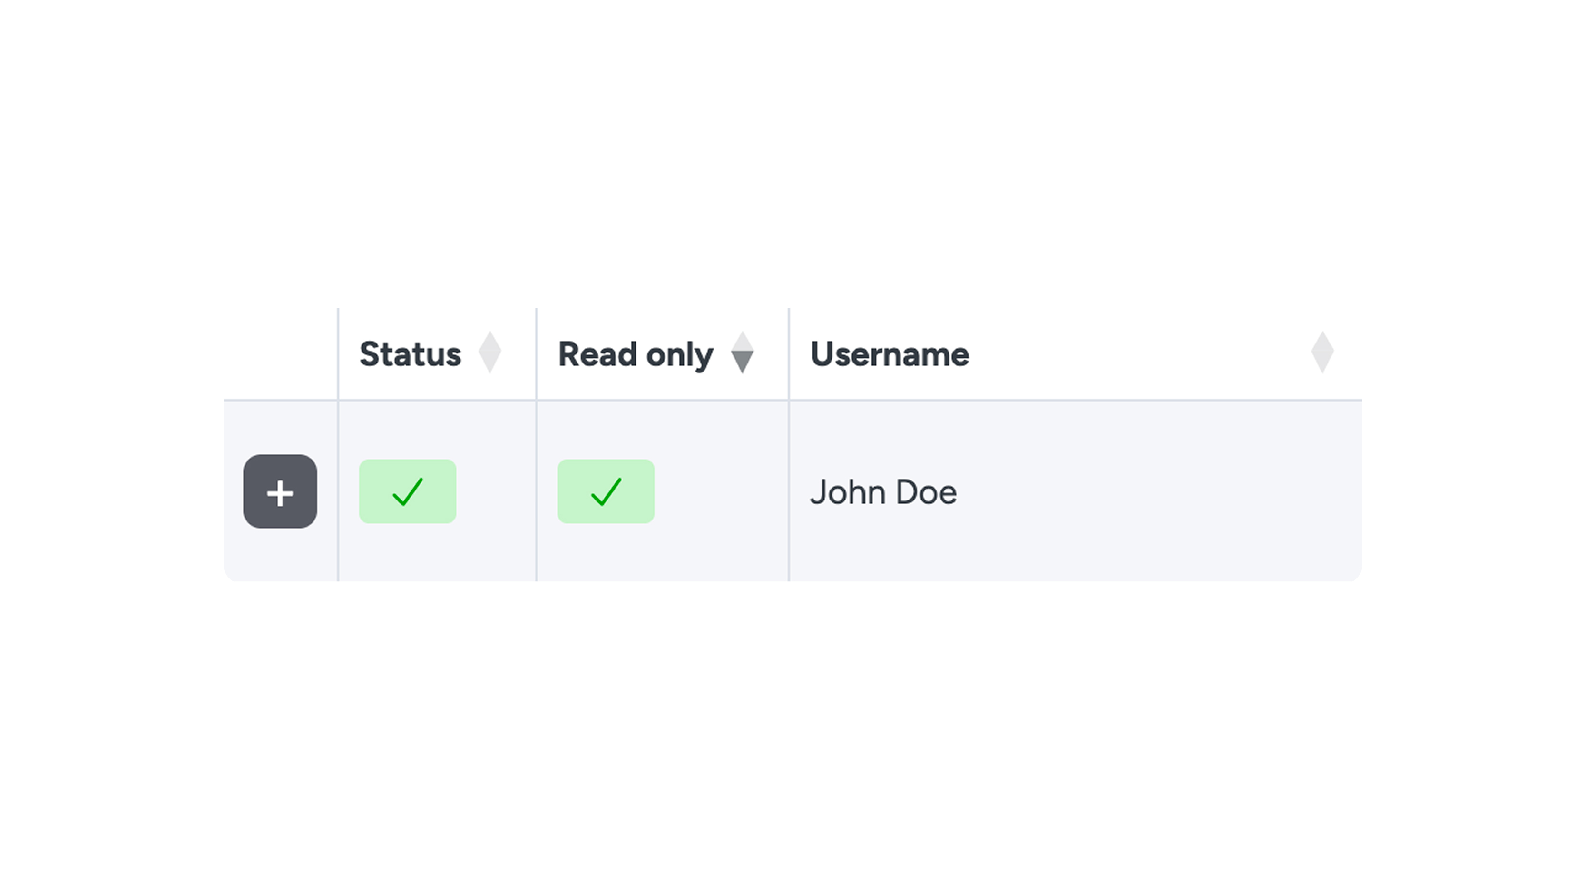Click the green Status check badge
The width and height of the screenshot is (1585, 892).
click(407, 491)
